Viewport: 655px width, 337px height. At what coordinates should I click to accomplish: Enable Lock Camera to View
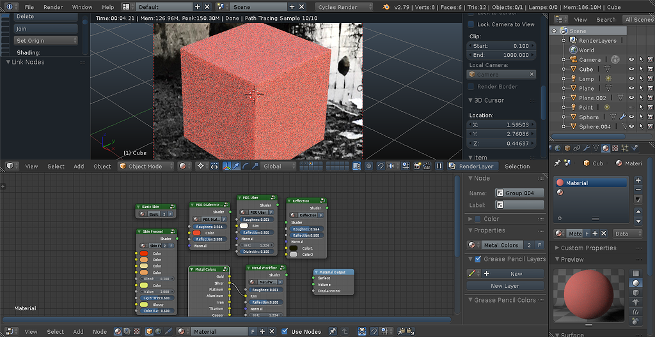471,24
